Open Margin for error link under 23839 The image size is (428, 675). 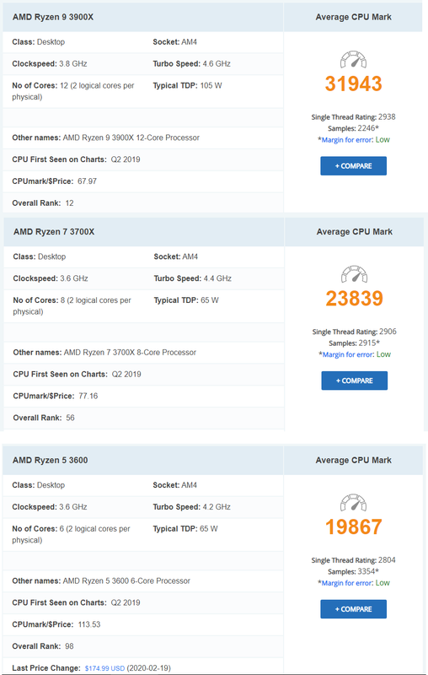point(348,354)
